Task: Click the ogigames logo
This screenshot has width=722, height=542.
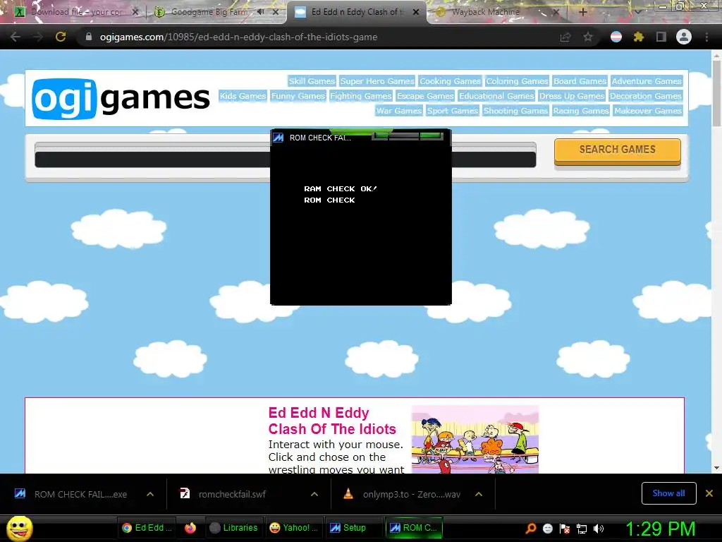Action: pos(121,98)
